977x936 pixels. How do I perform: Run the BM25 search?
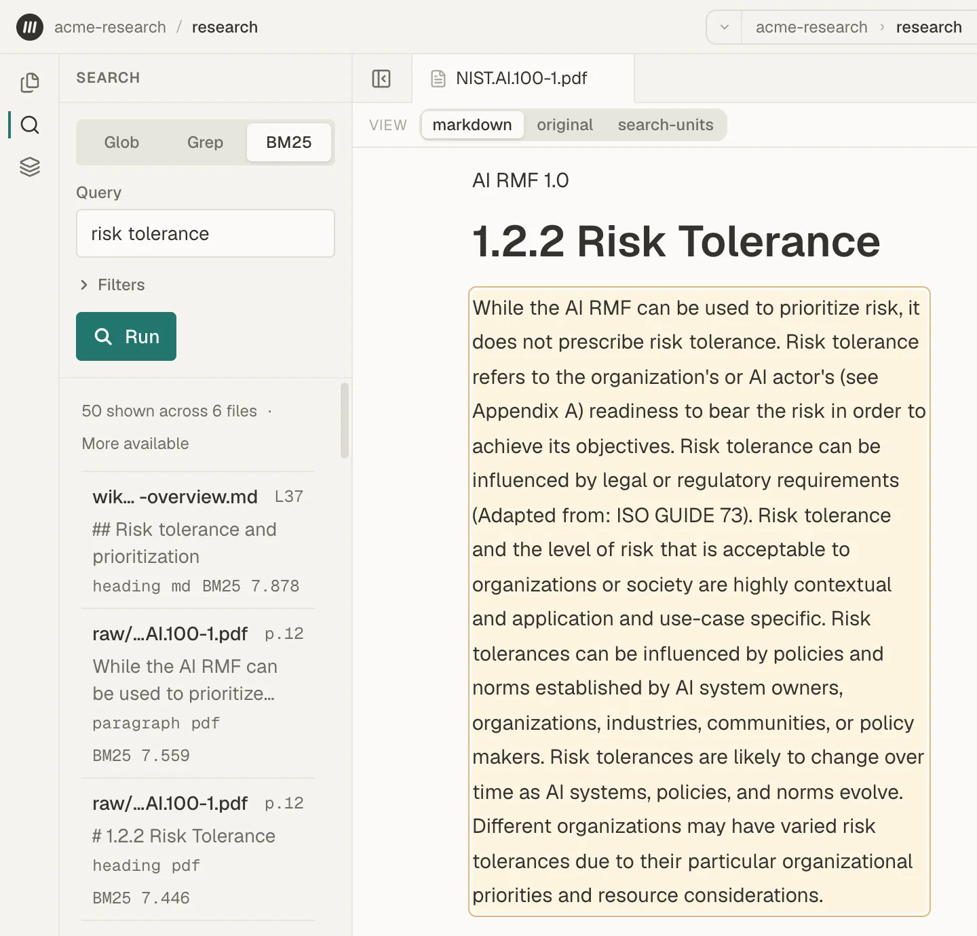coord(126,336)
